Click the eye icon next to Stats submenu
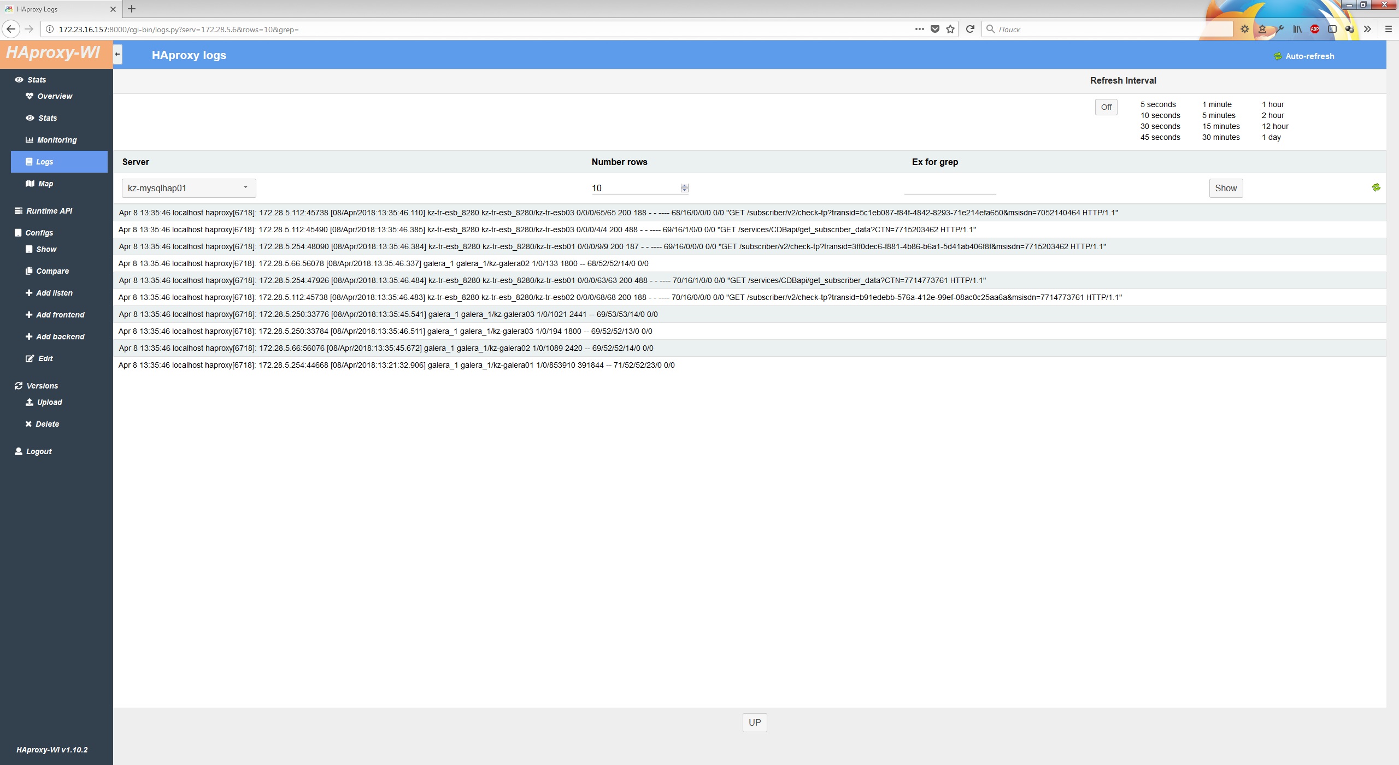Image resolution: width=1399 pixels, height=765 pixels. 30,118
